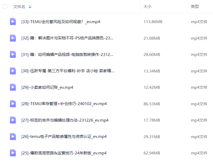Click video icon for [26]-temu电子产品 file
Viewport: 213px width, 161px height.
13,137
